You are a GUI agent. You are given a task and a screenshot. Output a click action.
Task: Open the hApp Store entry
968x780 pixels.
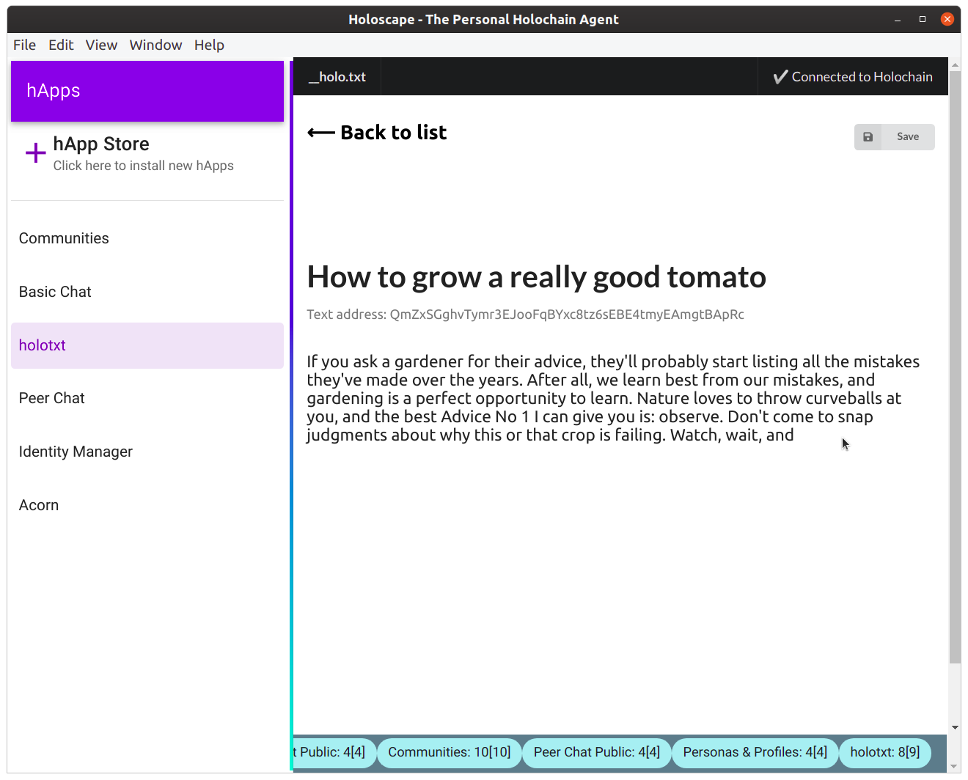(147, 154)
